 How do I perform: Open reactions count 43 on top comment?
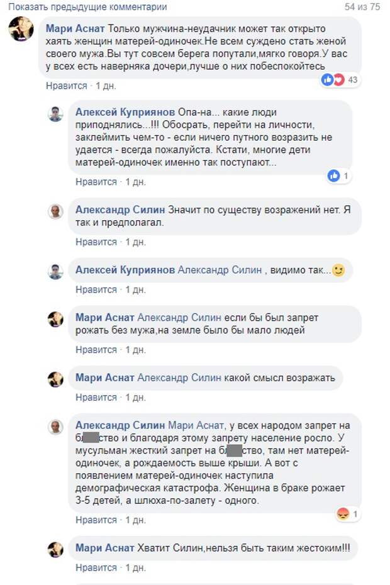pos(352,79)
